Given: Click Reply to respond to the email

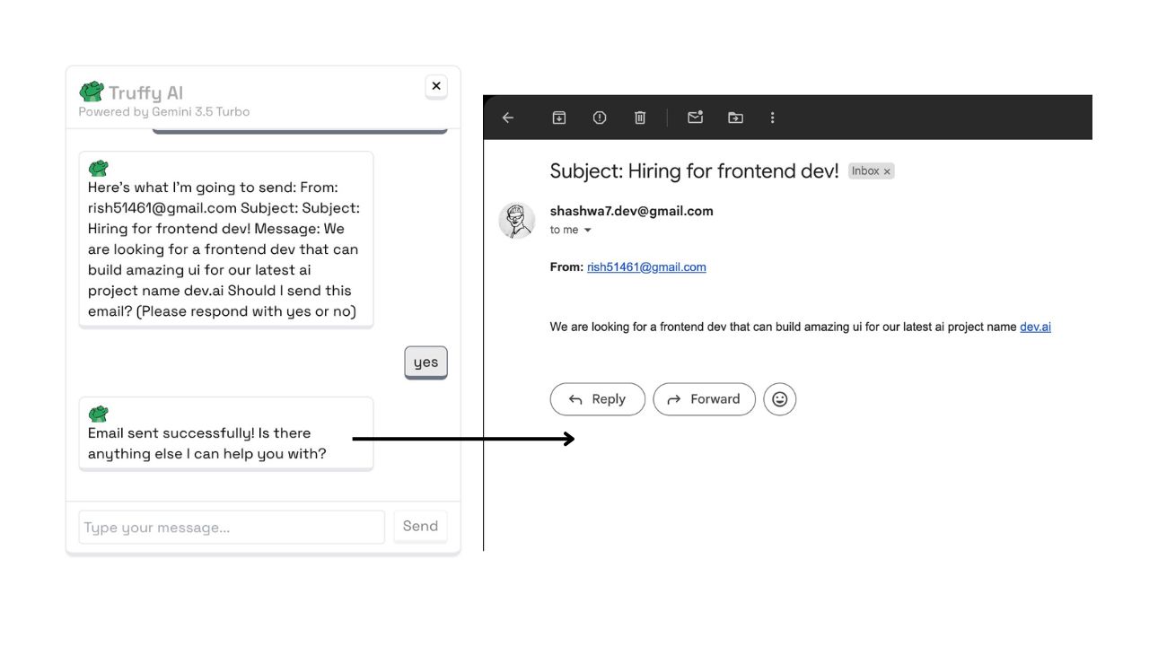Looking at the screenshot, I should [x=597, y=398].
